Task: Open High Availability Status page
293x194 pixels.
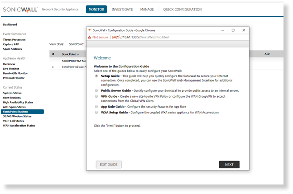Action: click(18, 102)
